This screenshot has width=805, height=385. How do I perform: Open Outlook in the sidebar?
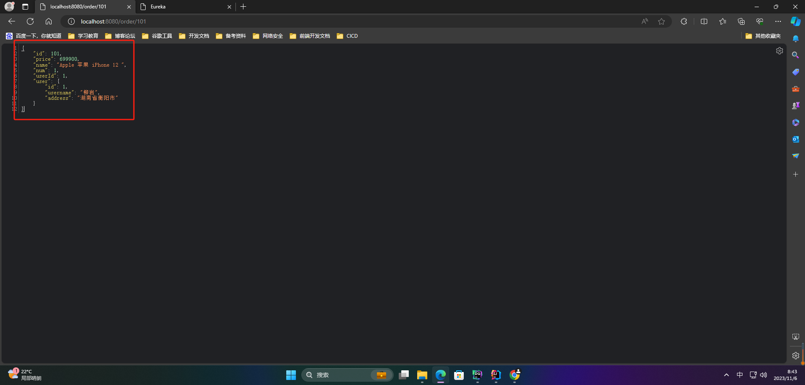tap(795, 139)
